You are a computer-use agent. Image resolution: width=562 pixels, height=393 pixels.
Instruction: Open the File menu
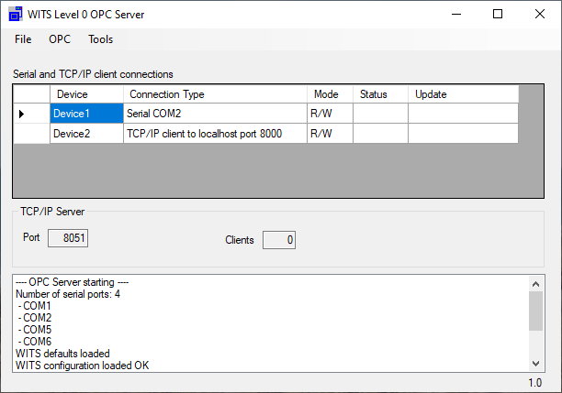pos(23,39)
